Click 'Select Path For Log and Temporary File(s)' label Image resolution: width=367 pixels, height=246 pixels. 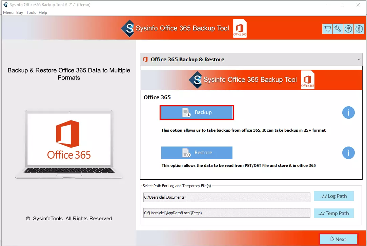tap(177, 186)
